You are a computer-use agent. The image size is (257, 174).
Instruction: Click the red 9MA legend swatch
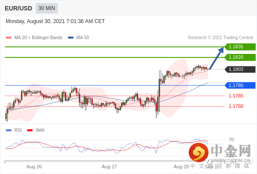click(30, 130)
